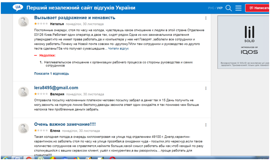Click the UA speech bubble logo

[18, 8]
